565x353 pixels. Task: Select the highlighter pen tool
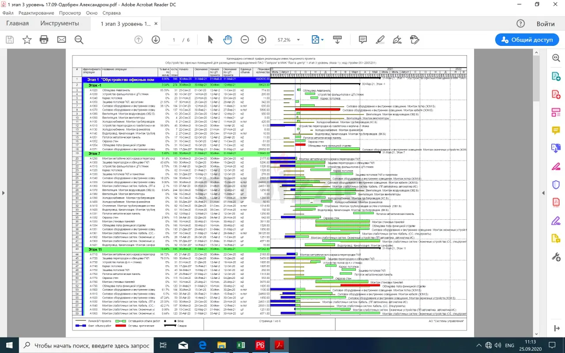(380, 40)
